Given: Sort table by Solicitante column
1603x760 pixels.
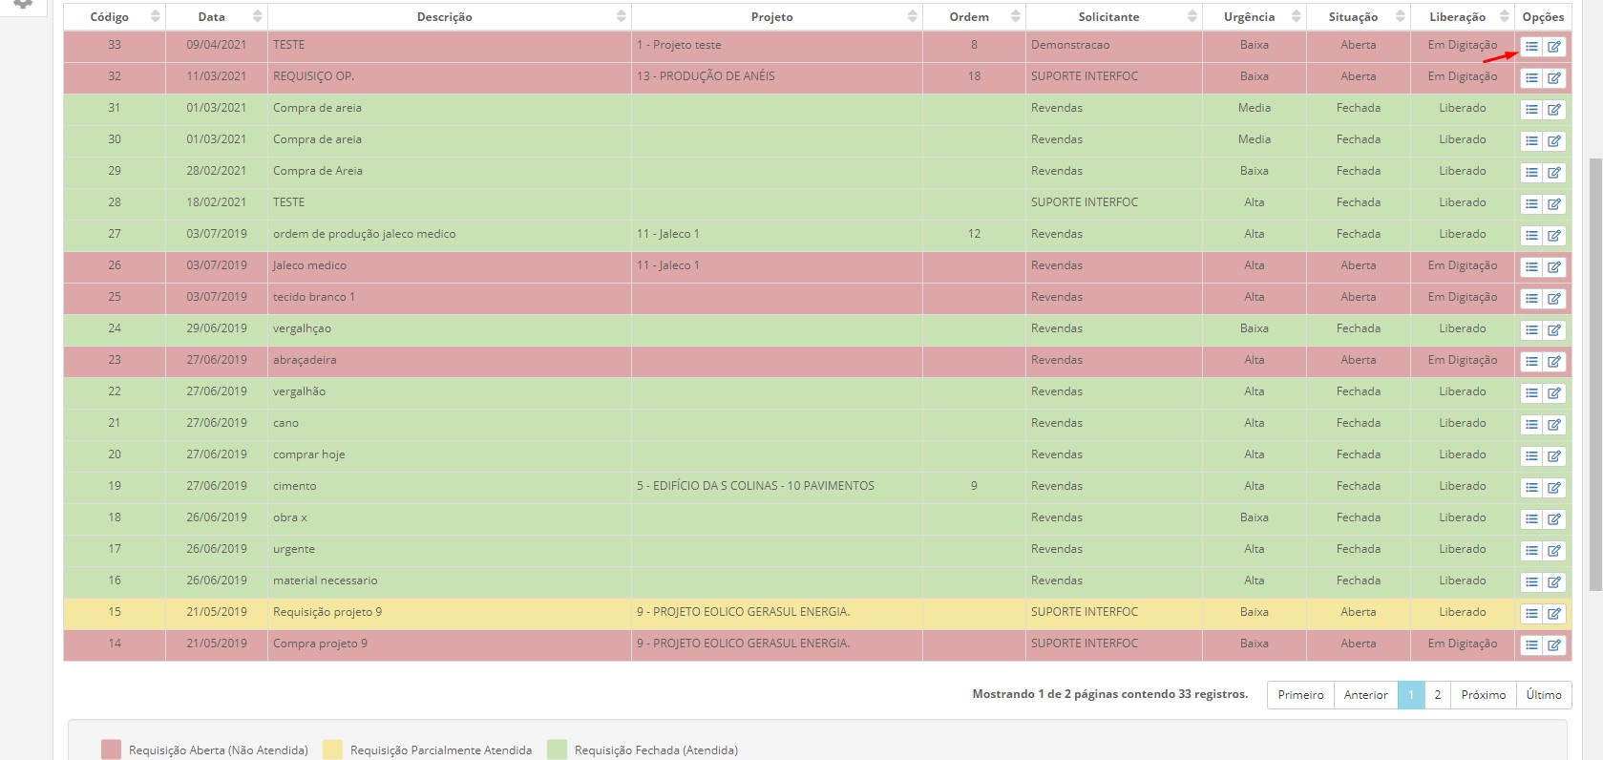Looking at the screenshot, I should pyautogui.click(x=1114, y=17).
